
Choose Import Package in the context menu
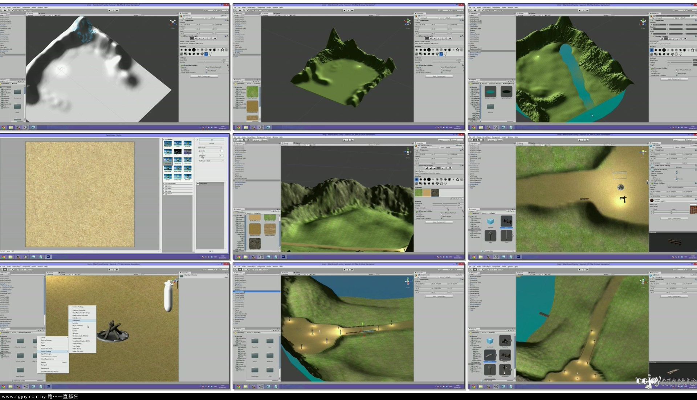click(x=53, y=351)
